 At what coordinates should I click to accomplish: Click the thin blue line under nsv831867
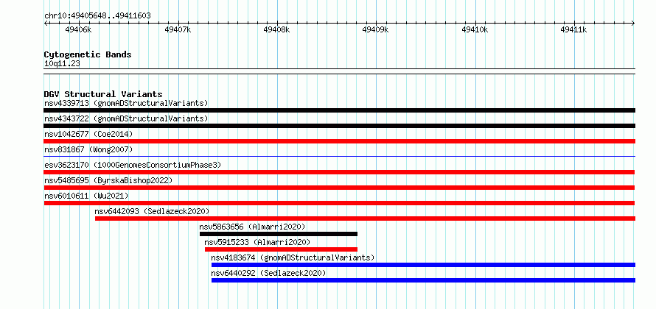pyautogui.click(x=339, y=156)
